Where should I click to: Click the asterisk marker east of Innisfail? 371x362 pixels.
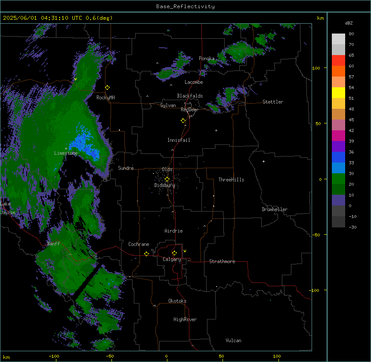pos(216,131)
